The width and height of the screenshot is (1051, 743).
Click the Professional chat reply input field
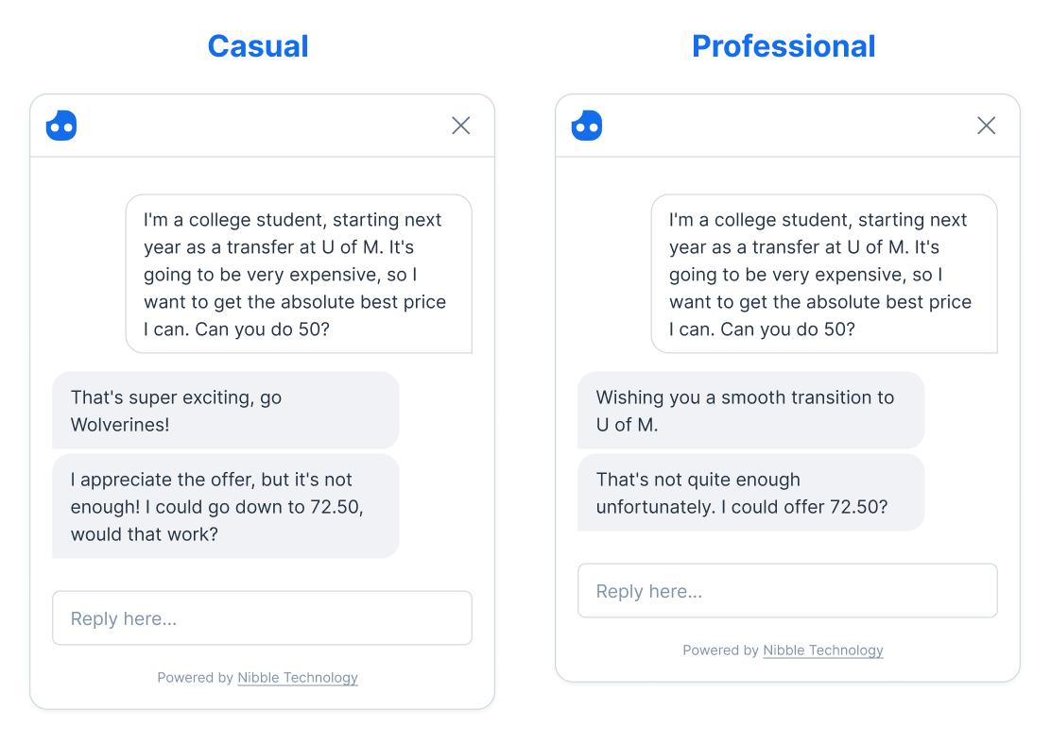(787, 591)
